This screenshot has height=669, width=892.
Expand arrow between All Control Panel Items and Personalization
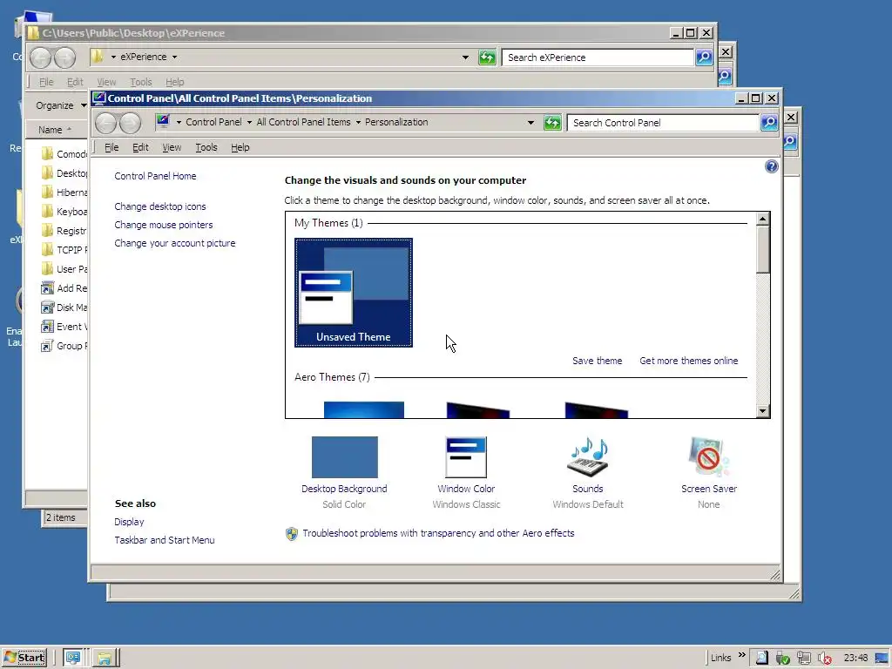(358, 122)
